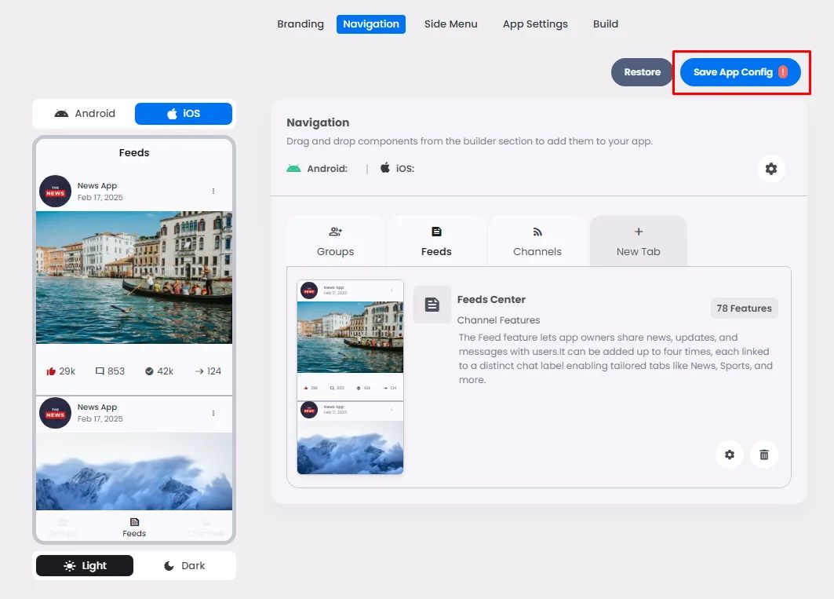The image size is (834, 599).
Task: Delete Feeds Center with trash icon
Action: (x=764, y=455)
